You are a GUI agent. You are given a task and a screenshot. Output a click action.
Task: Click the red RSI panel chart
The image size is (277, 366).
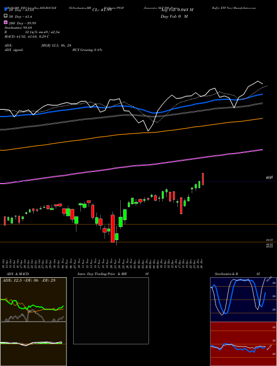tap(243, 344)
